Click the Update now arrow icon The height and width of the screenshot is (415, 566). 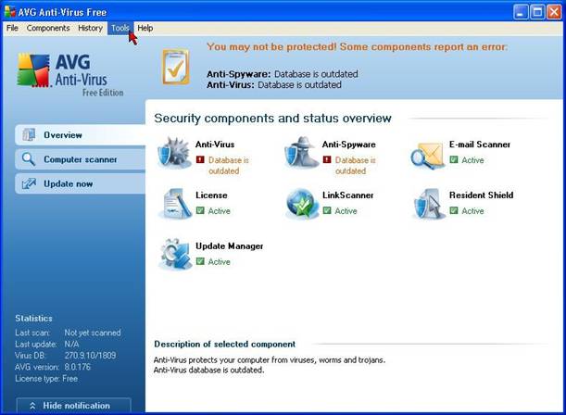[29, 183]
